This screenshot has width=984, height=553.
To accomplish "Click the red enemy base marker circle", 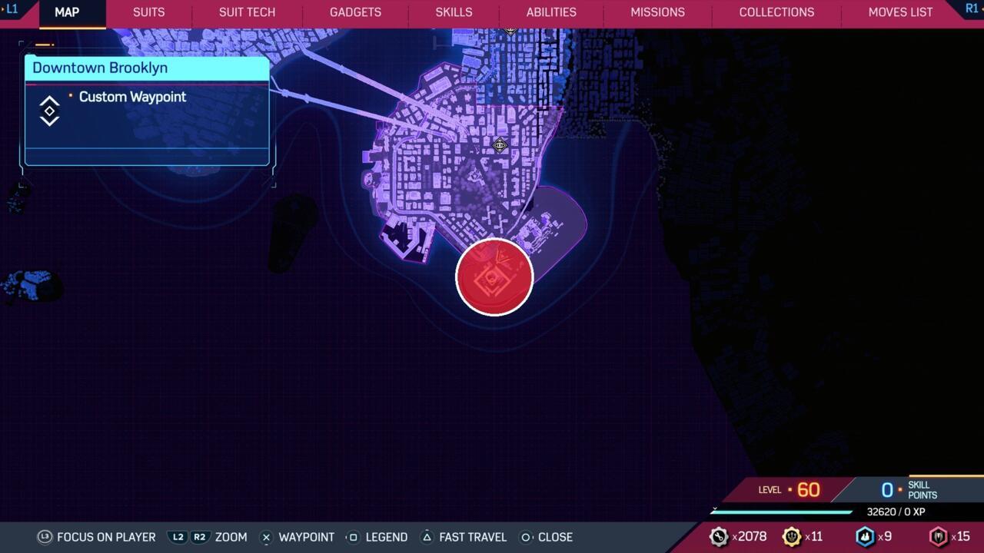I will (494, 277).
